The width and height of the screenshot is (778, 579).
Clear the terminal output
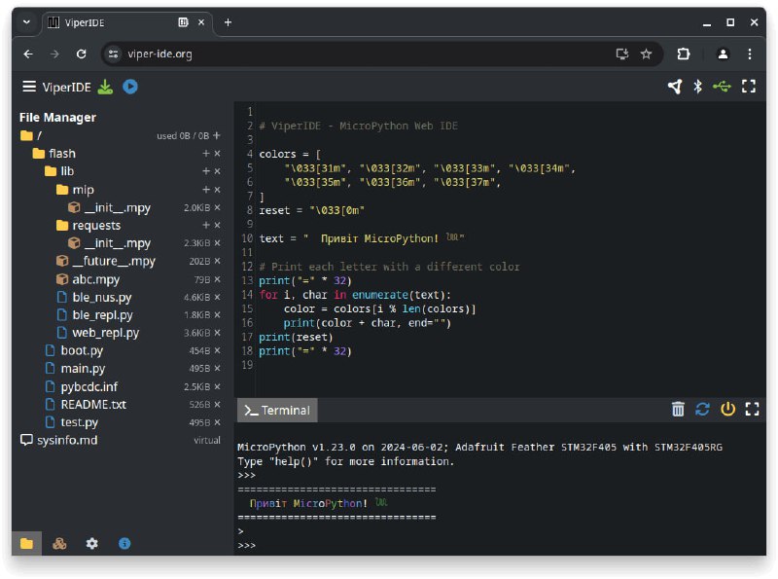[x=678, y=410]
